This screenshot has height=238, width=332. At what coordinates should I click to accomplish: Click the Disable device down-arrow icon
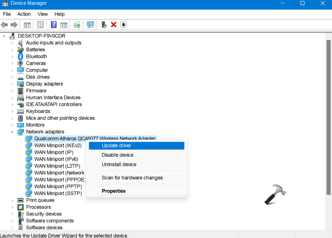click(x=124, y=25)
